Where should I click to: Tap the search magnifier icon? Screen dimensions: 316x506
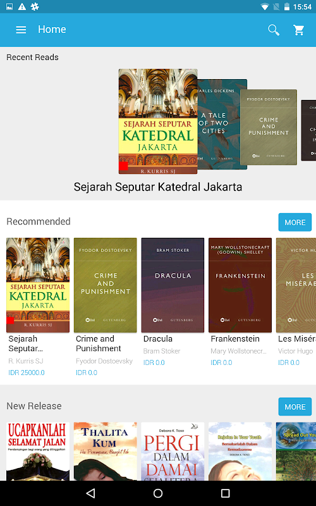(x=274, y=30)
